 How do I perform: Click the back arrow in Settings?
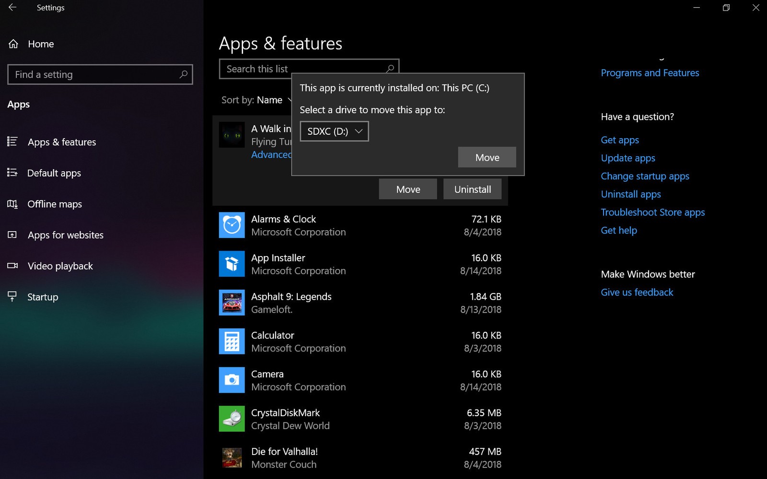(12, 8)
